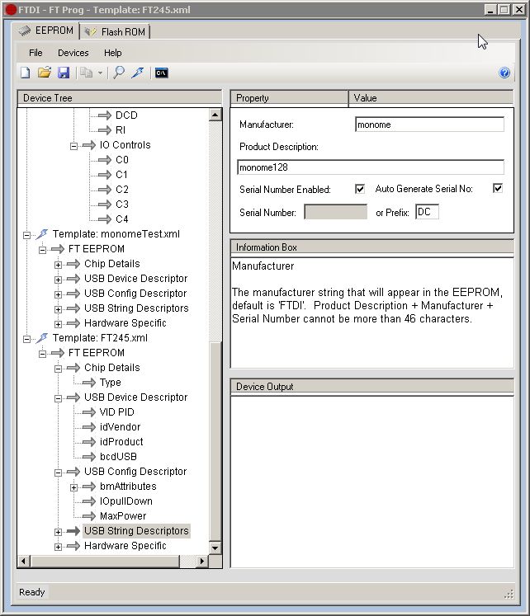Open the Help menu
Viewport: 530px width, 616px height.
tap(113, 53)
